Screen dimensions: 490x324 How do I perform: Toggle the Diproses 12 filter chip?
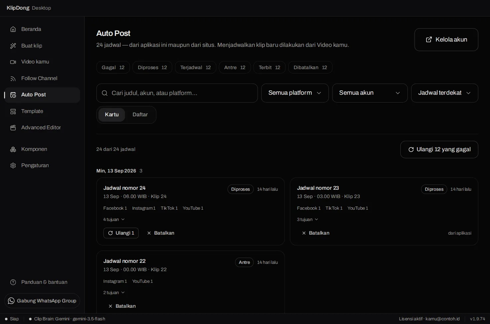[x=152, y=67]
